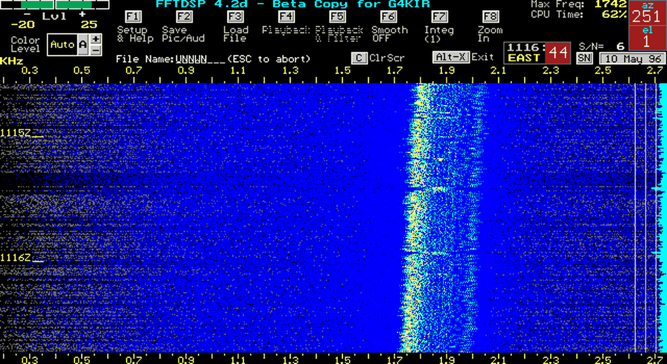
Task: Open the Auto color level selector
Action: coord(62,45)
